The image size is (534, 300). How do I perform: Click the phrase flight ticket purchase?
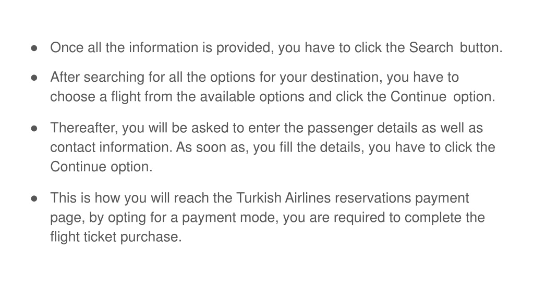116,237
